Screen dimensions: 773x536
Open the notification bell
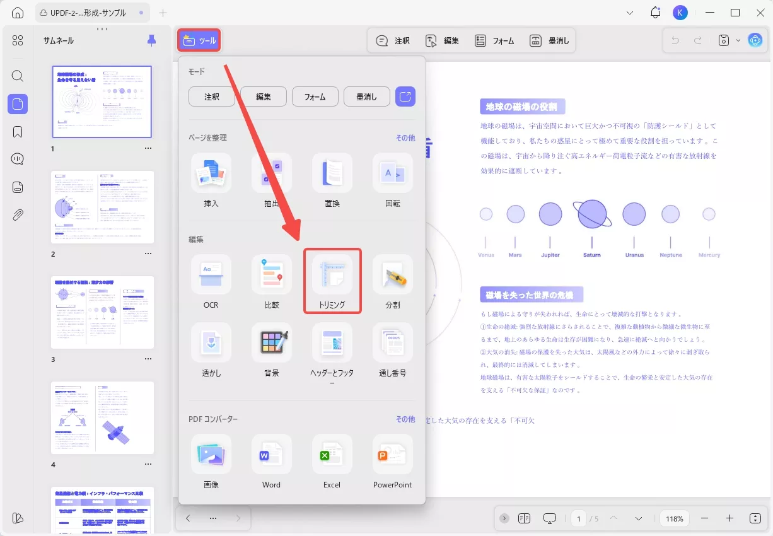[655, 13]
